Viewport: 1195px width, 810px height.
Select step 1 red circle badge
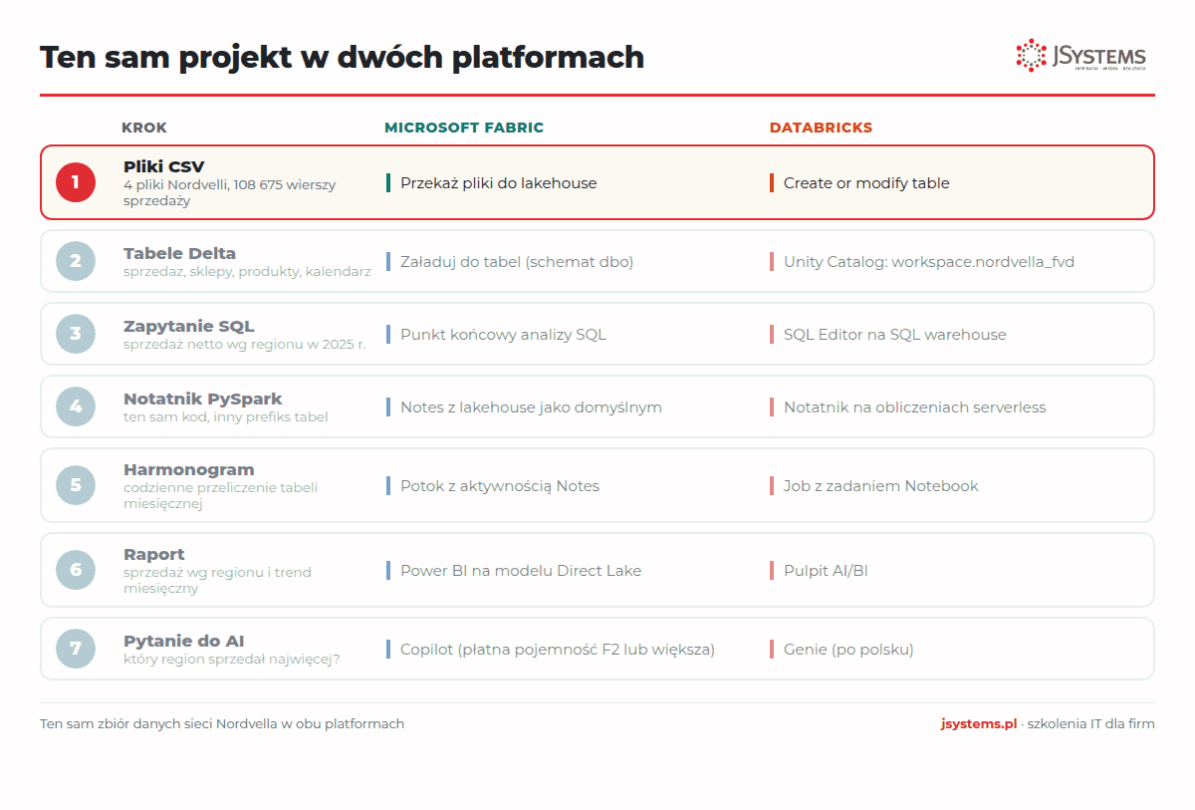tap(76, 182)
